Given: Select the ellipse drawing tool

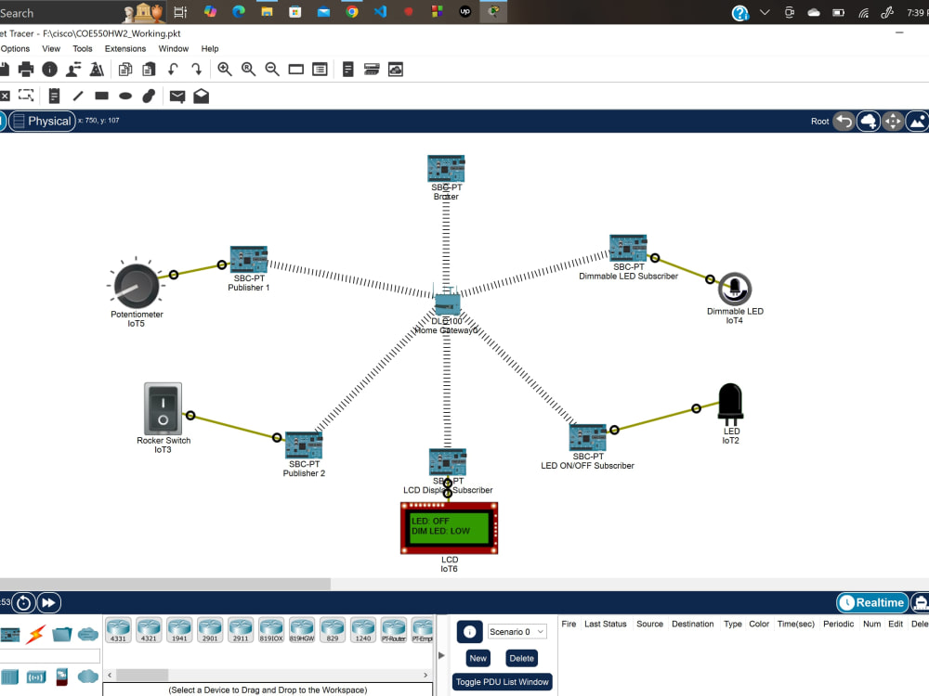Looking at the screenshot, I should click(125, 96).
